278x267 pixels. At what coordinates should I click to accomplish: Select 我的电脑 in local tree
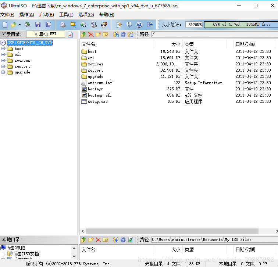pos(16,248)
